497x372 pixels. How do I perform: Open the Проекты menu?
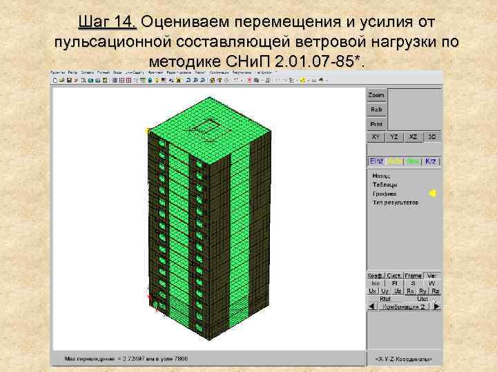pos(58,73)
